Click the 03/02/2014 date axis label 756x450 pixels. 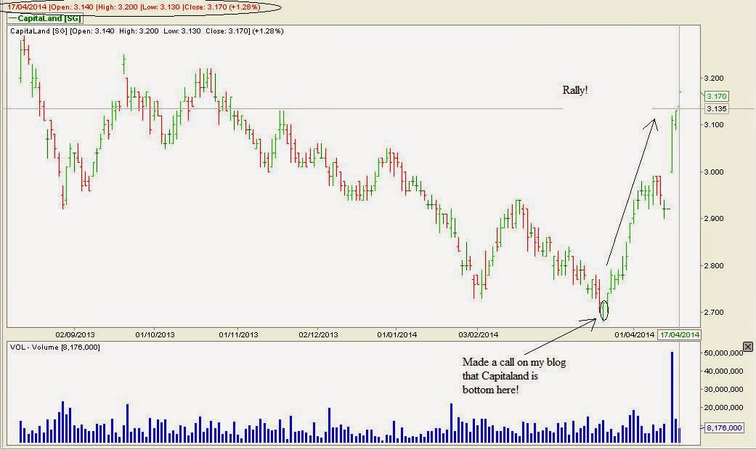[479, 334]
